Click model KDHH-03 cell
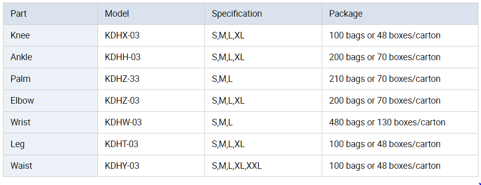 coord(151,57)
